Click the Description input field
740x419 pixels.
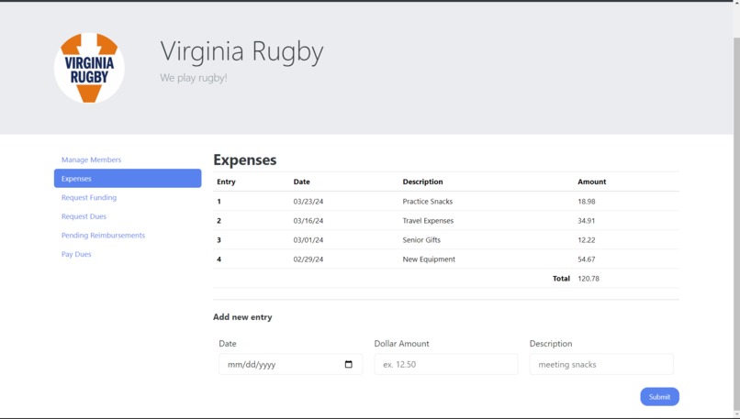[x=601, y=364]
